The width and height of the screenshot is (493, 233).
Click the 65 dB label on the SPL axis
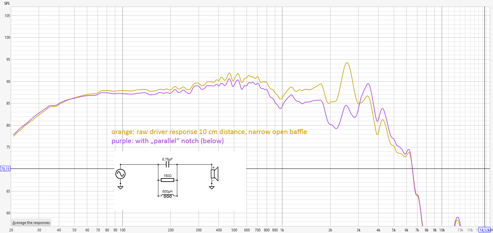(8, 191)
